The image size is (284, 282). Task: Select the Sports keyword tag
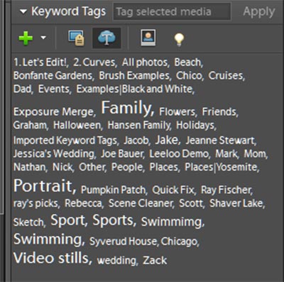pos(114,220)
